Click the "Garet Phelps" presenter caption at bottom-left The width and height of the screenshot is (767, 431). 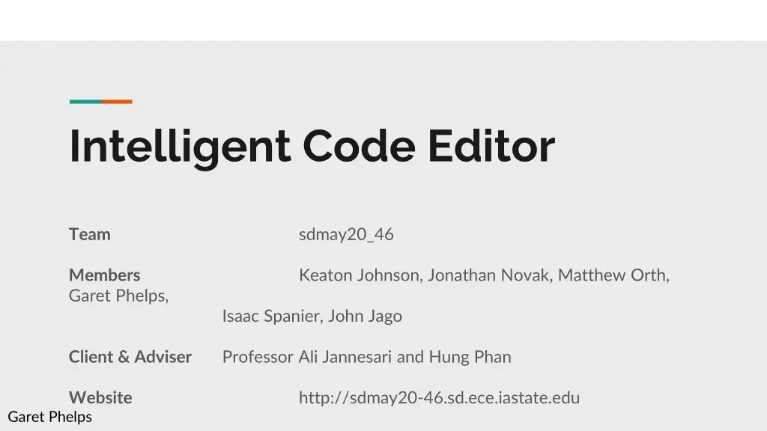[x=49, y=417]
